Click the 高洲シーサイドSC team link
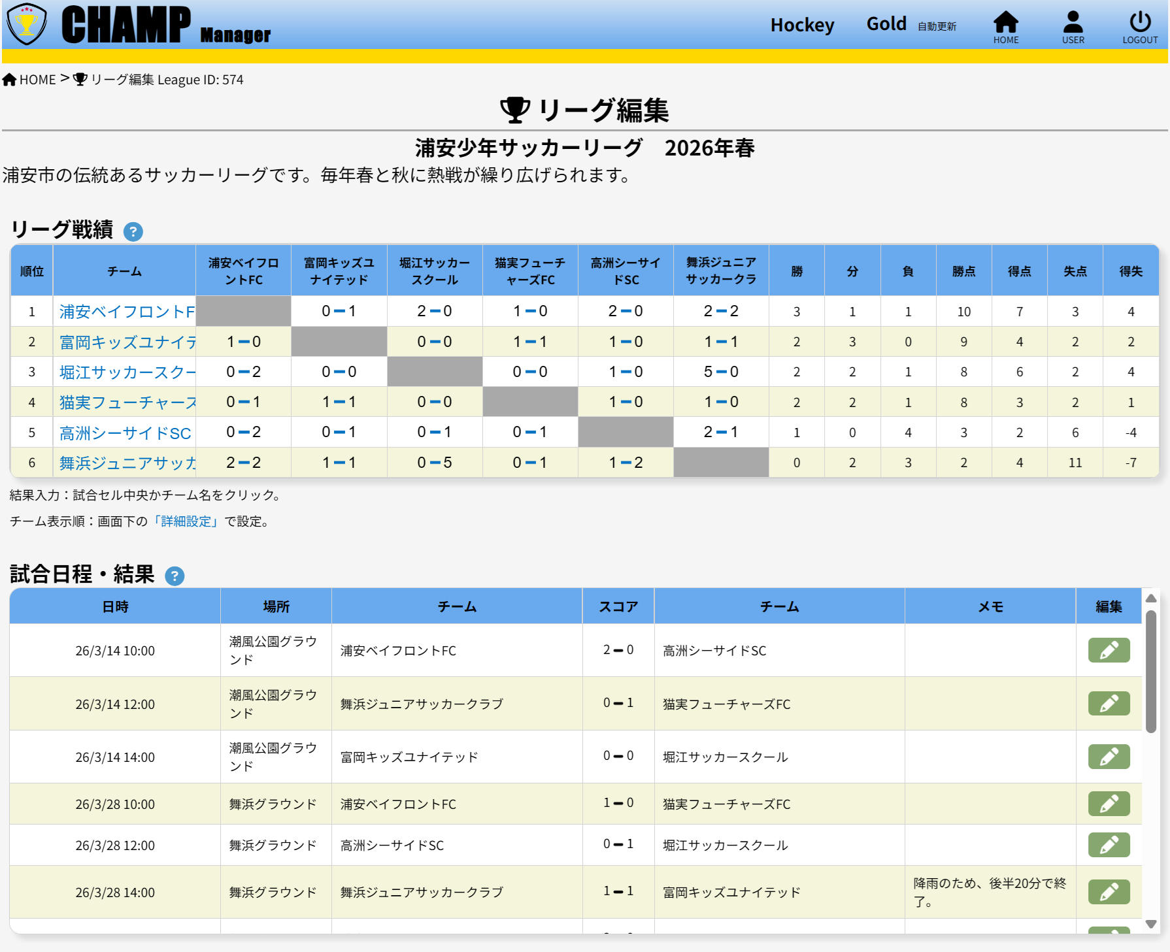This screenshot has width=1170, height=952. pos(124,432)
